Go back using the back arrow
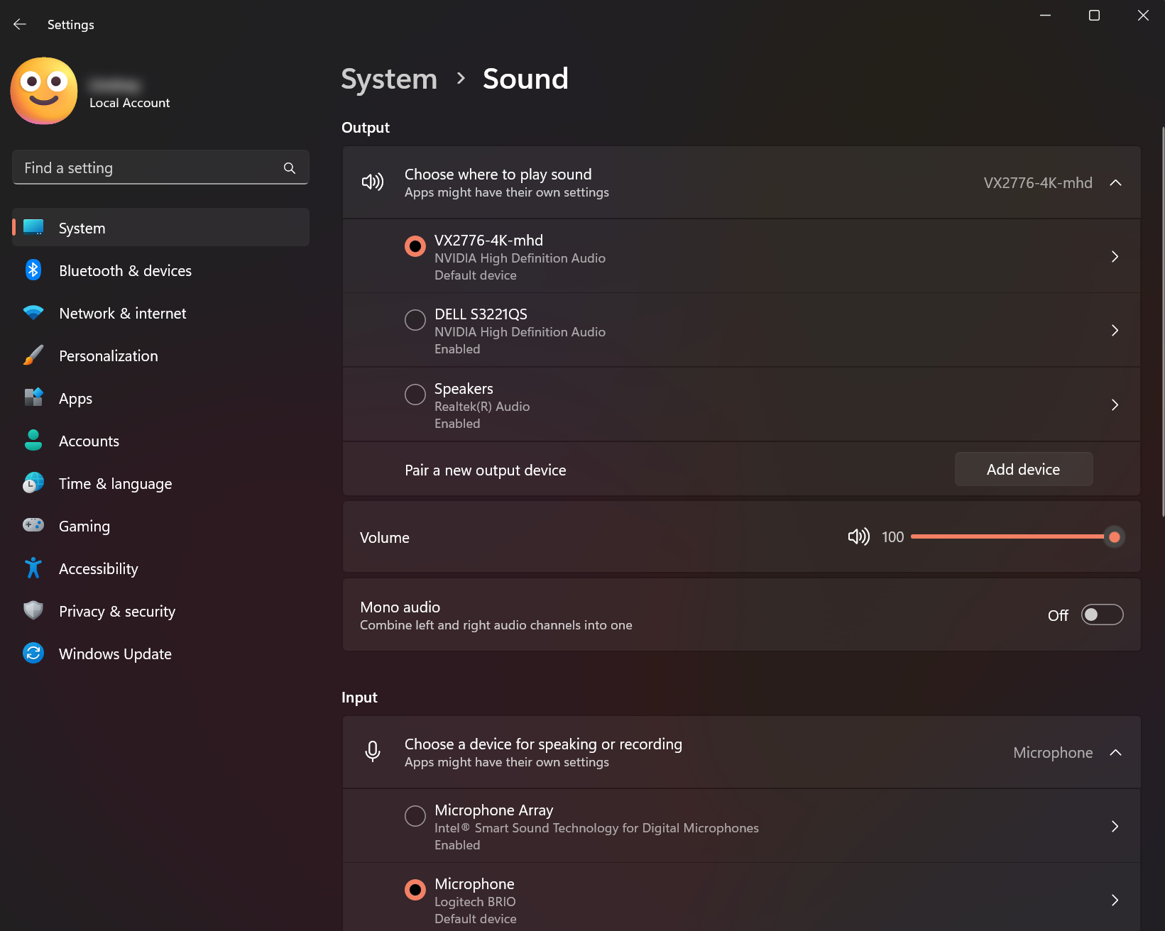Screen dimensions: 1165x931 (19, 23)
